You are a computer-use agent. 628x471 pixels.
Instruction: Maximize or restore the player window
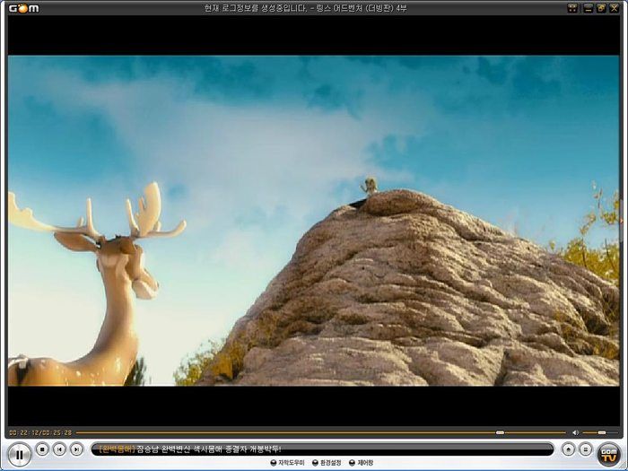[x=601, y=8]
